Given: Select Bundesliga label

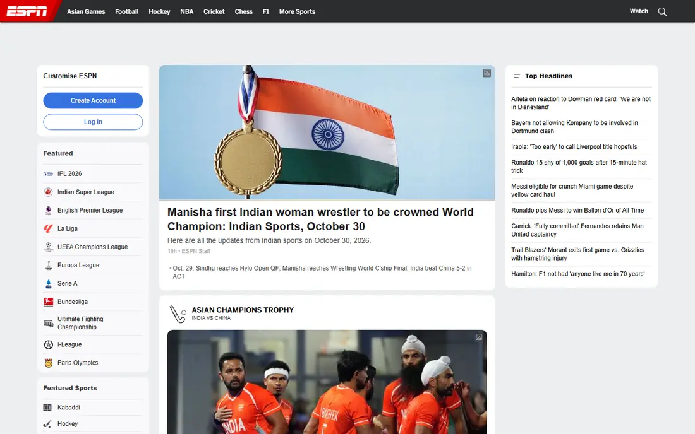Looking at the screenshot, I should tap(73, 302).
